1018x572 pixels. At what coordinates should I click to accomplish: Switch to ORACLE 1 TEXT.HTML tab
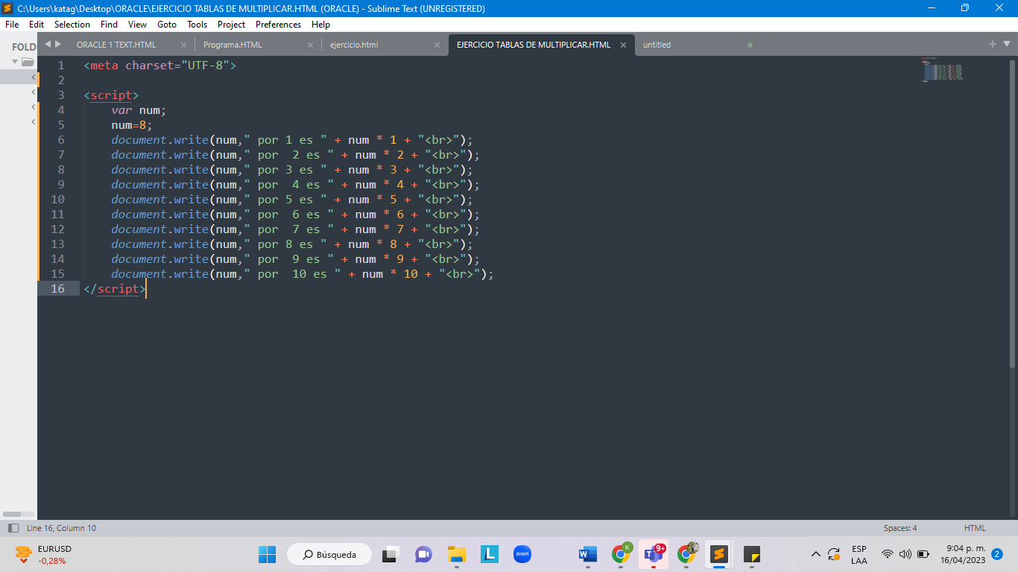click(x=116, y=45)
